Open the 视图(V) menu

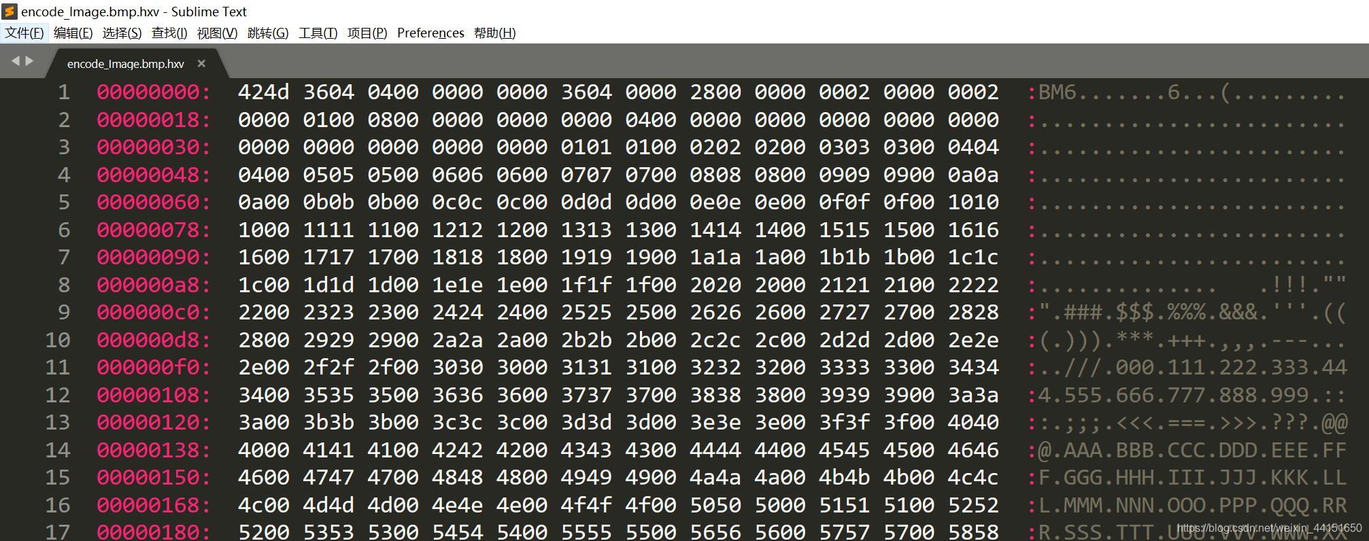(x=218, y=33)
